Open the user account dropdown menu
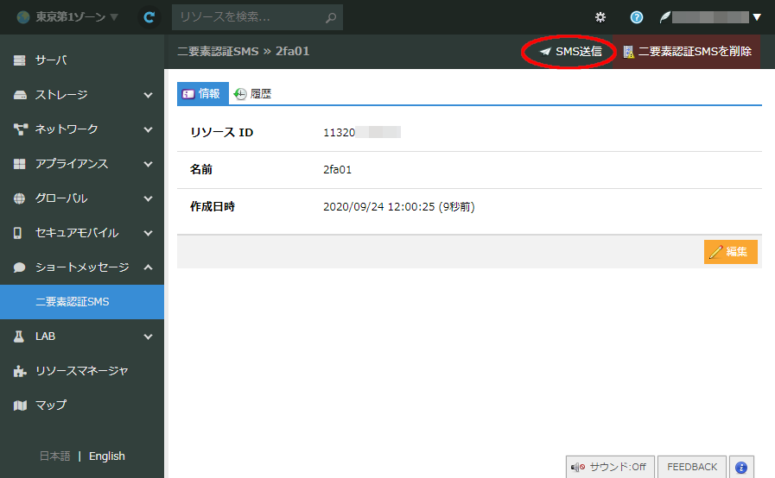This screenshot has width=775, height=478. coord(712,17)
